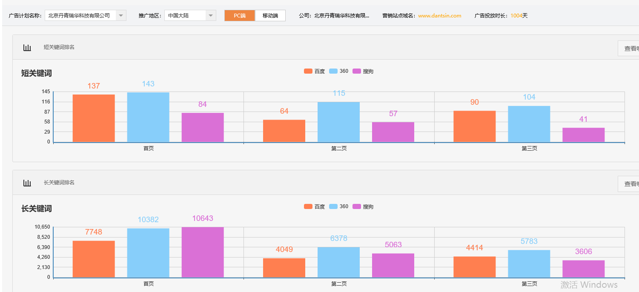Click the 百度 legend icon in short keyword chart
The height and width of the screenshot is (292, 639).
(308, 71)
